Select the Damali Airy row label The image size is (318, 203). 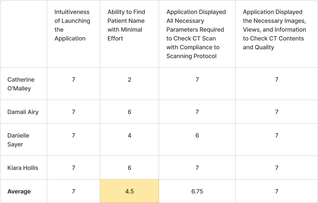(x=24, y=112)
